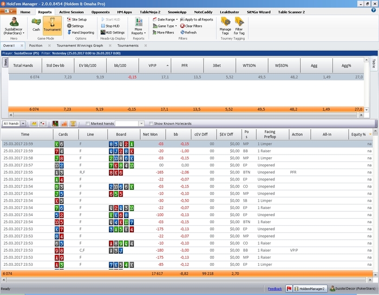The image size is (379, 295).
Task: Select the Position report tab
Action: coord(36,45)
